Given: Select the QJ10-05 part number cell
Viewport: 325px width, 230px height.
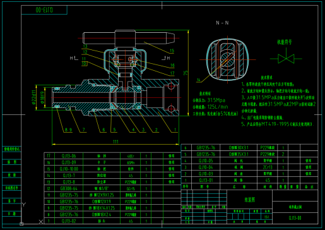Looking at the screenshot, I should pyautogui.click(x=206, y=160).
